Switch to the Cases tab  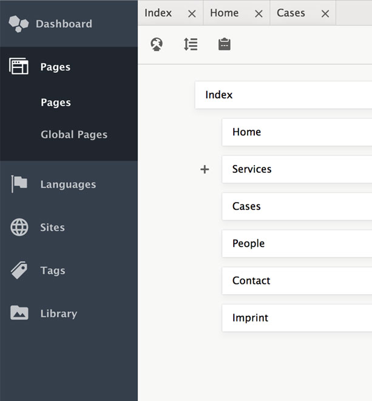click(291, 13)
